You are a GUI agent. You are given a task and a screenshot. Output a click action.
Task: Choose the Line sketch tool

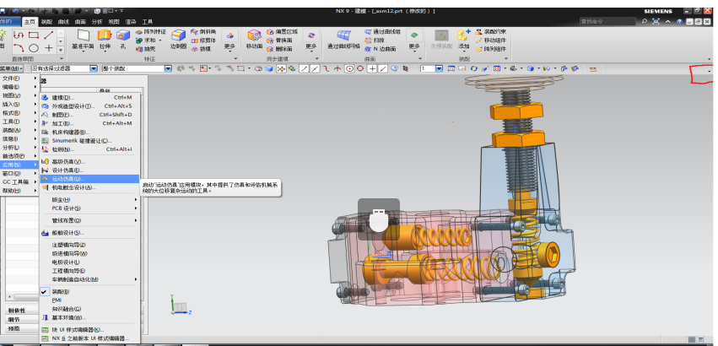click(x=49, y=35)
